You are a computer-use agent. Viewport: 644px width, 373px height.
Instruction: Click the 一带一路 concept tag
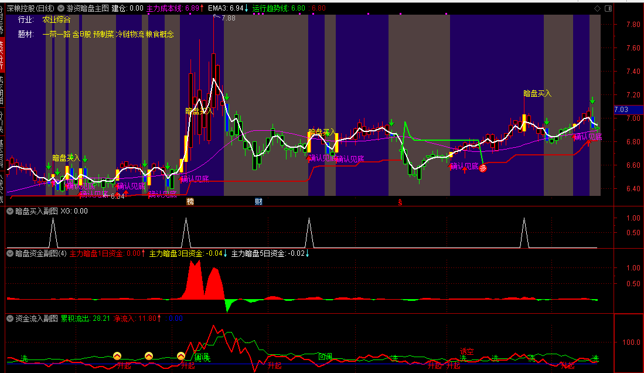pos(56,34)
